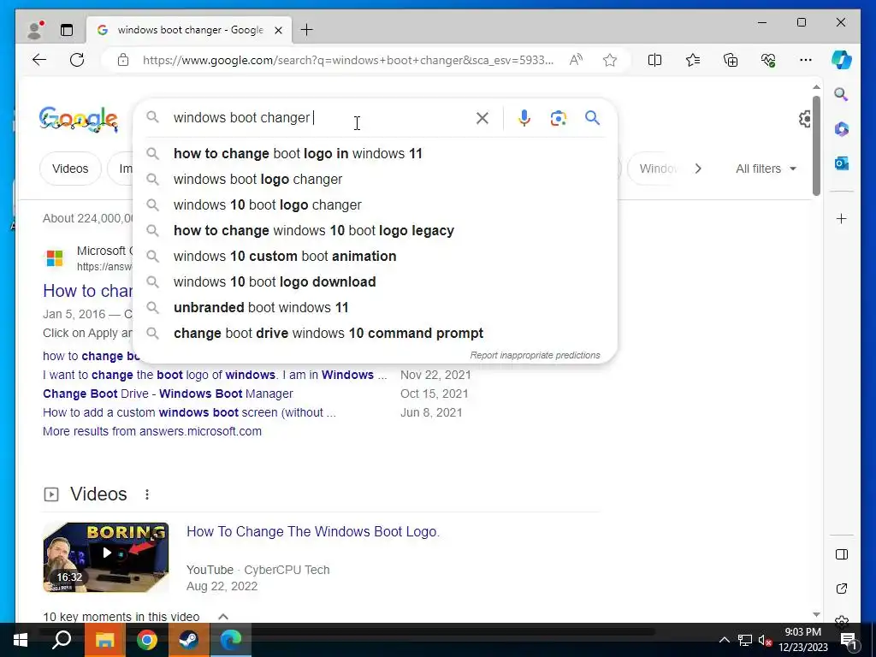The width and height of the screenshot is (876, 657).
Task: Submit search with magnifier button
Action: [x=592, y=118]
